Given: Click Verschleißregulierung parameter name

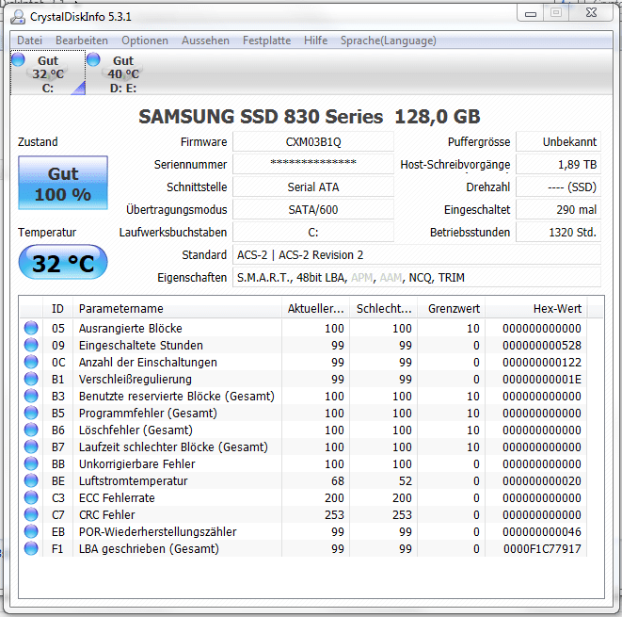Looking at the screenshot, I should click(x=135, y=380).
